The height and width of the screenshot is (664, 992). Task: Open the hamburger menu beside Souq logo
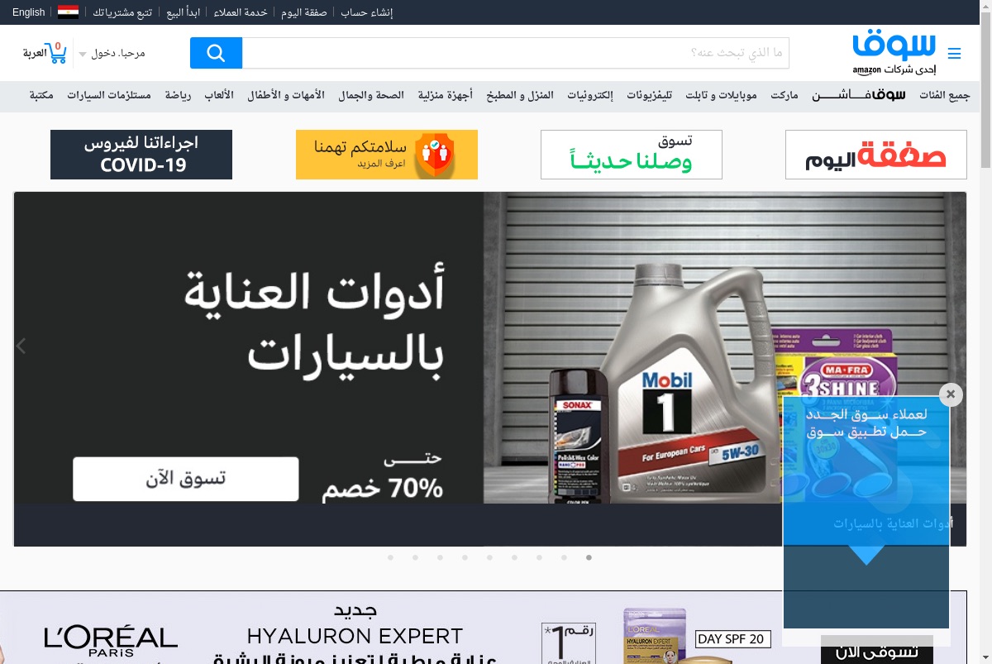954,54
